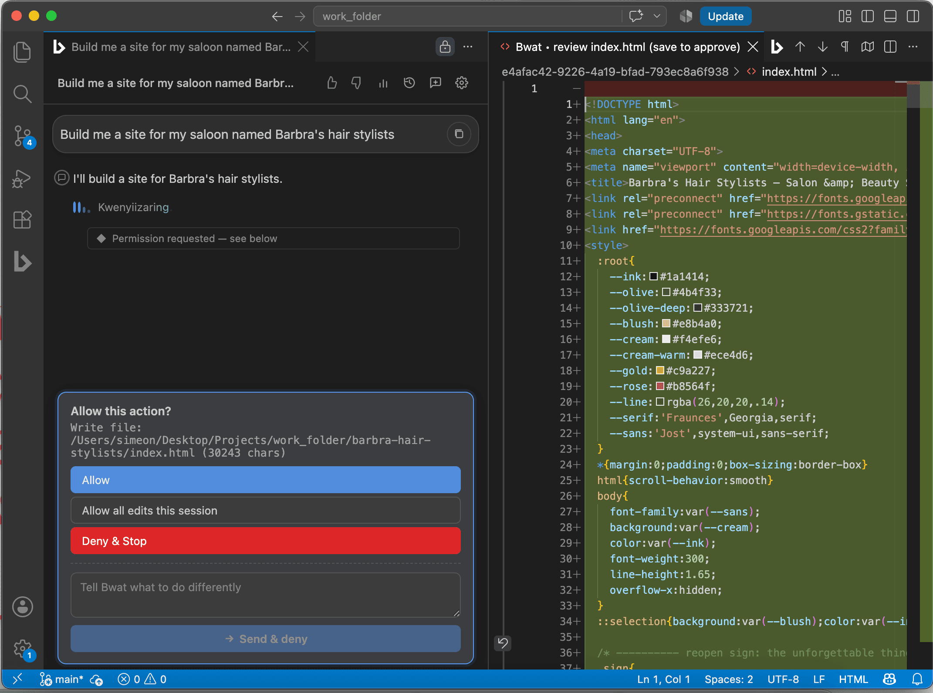
Task: Click the HTML language mode
Action: click(x=853, y=679)
